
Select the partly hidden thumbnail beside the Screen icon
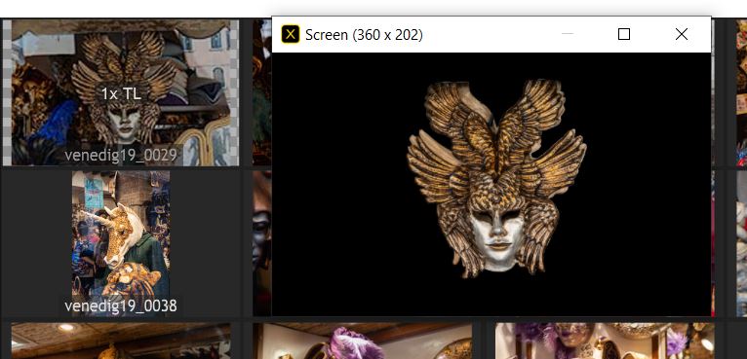(x=261, y=92)
